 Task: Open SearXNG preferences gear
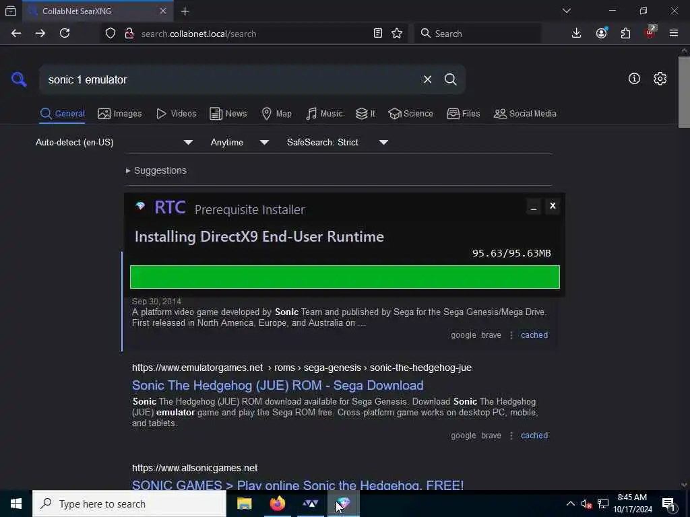coord(660,79)
